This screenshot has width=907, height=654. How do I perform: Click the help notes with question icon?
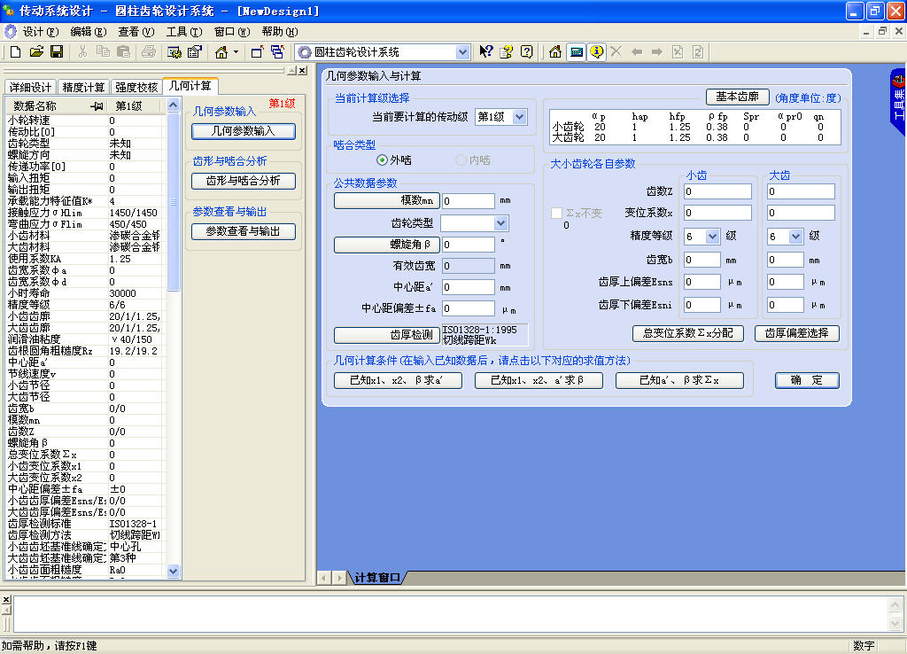pos(506,52)
